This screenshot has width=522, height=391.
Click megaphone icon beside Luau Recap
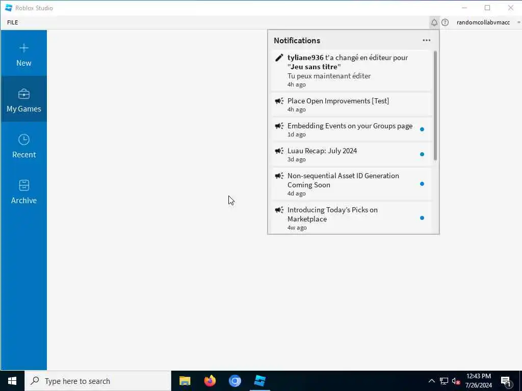[x=279, y=151]
